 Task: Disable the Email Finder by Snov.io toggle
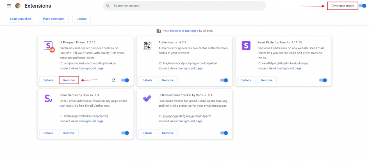323,80
